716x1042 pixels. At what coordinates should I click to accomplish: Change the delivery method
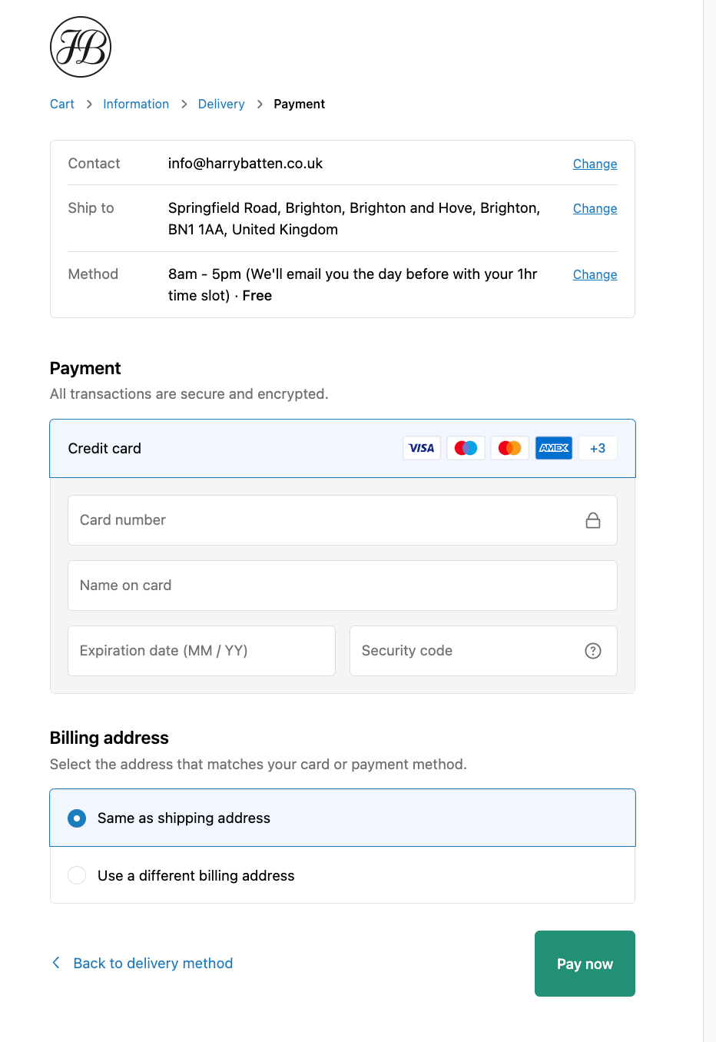coord(595,274)
